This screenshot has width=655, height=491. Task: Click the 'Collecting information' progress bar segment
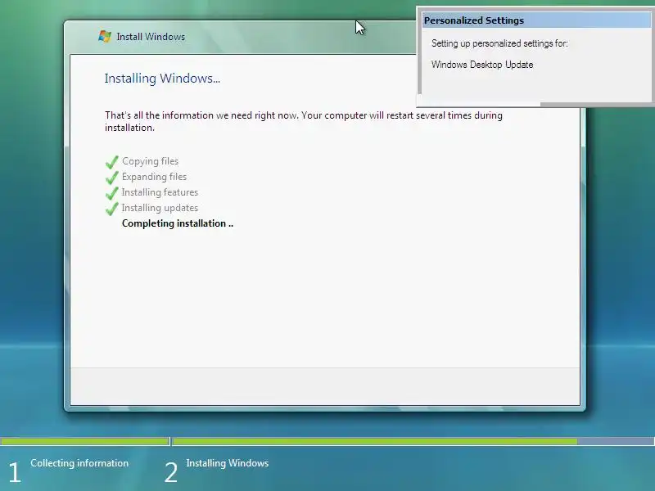(x=85, y=441)
